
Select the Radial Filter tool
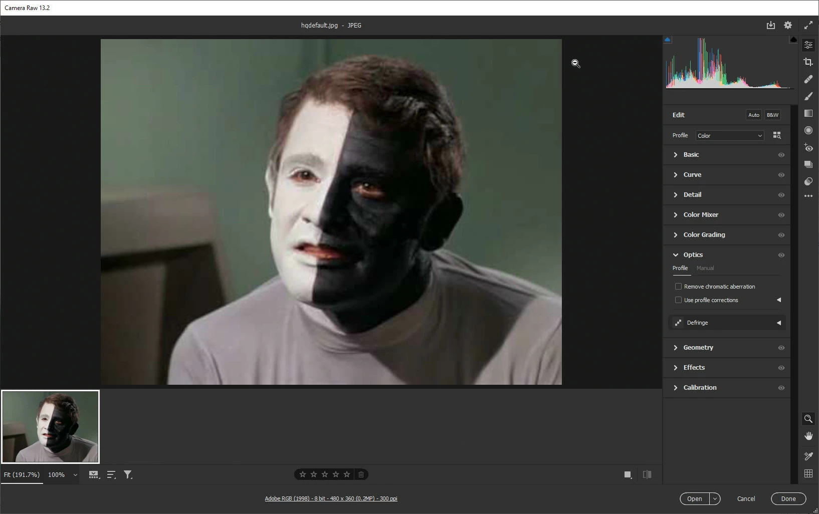pyautogui.click(x=808, y=130)
